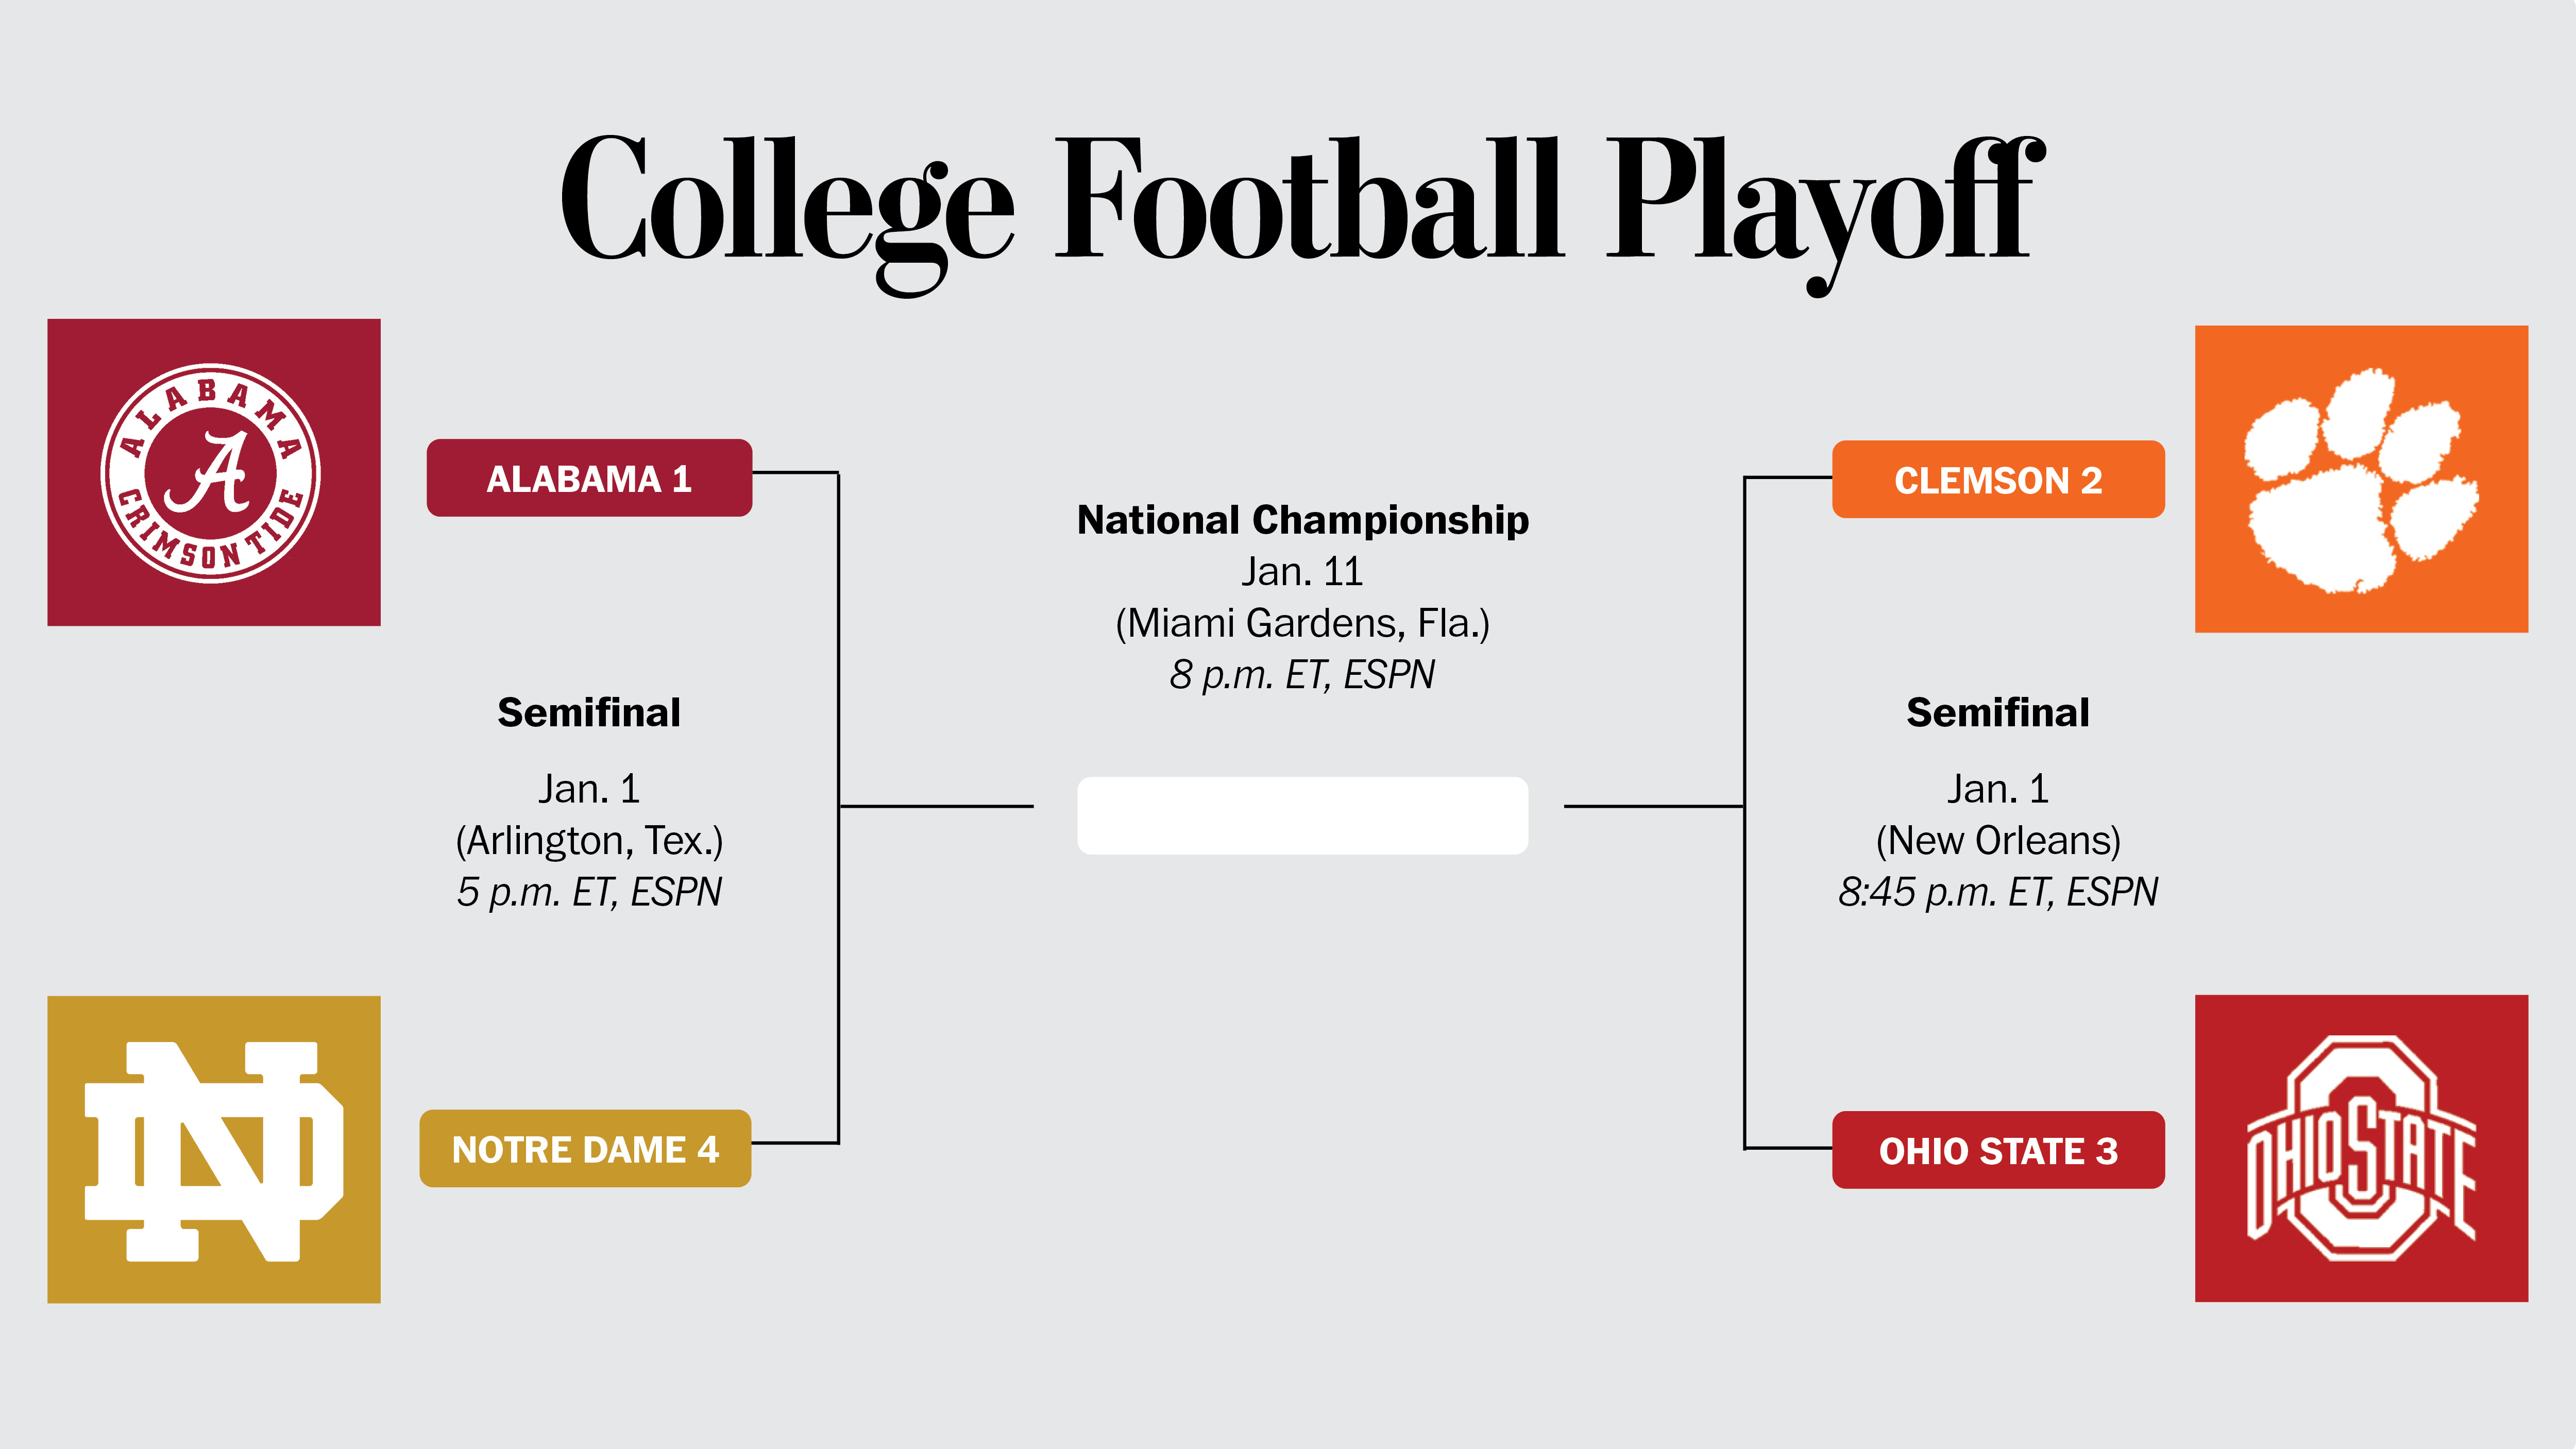Click the Arlington, Tex. location text
Viewport: 2576px width, 1449px height.
tap(589, 841)
